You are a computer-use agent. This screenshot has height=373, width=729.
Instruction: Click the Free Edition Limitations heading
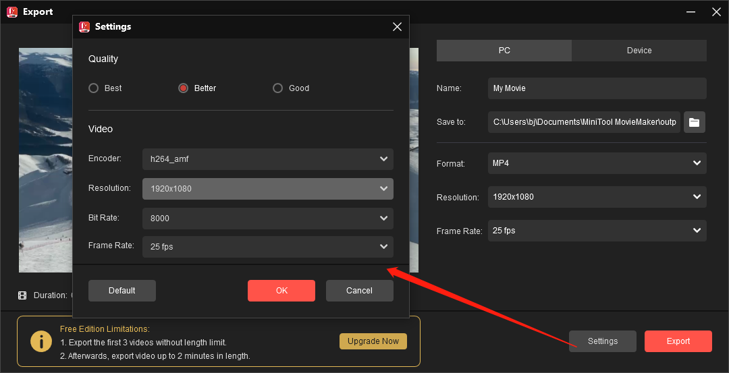(105, 329)
